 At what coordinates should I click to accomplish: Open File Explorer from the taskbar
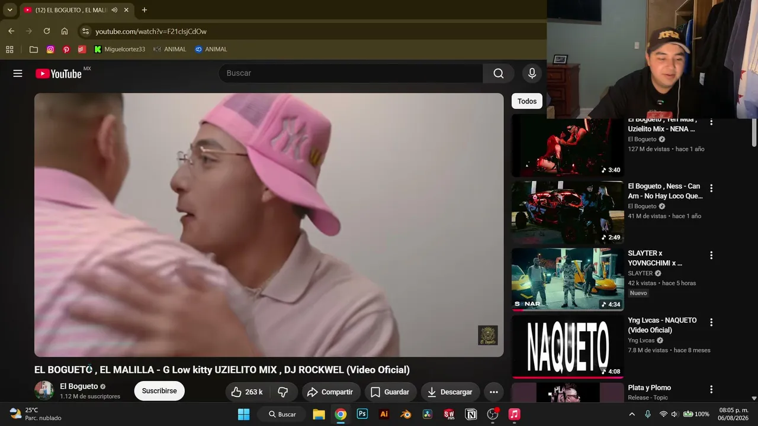tap(319, 414)
